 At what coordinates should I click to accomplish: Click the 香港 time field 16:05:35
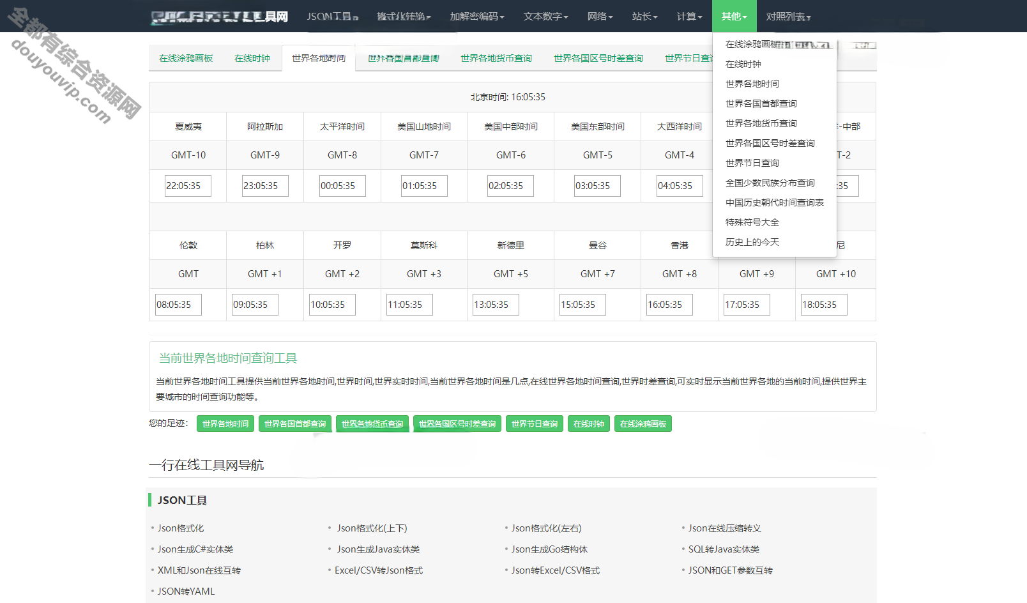point(669,305)
